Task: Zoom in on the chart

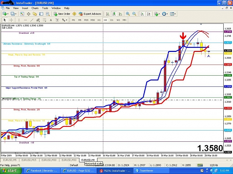Action: pos(128,14)
